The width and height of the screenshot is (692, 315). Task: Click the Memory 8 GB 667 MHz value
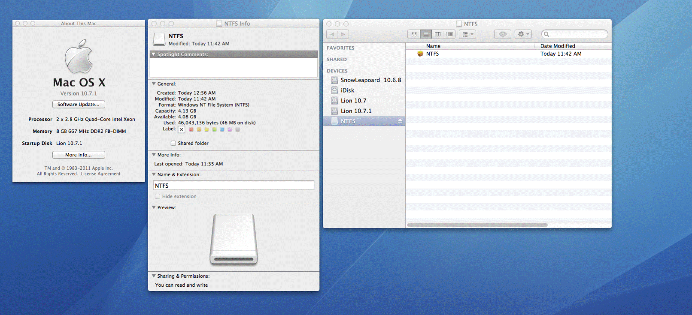(x=91, y=132)
